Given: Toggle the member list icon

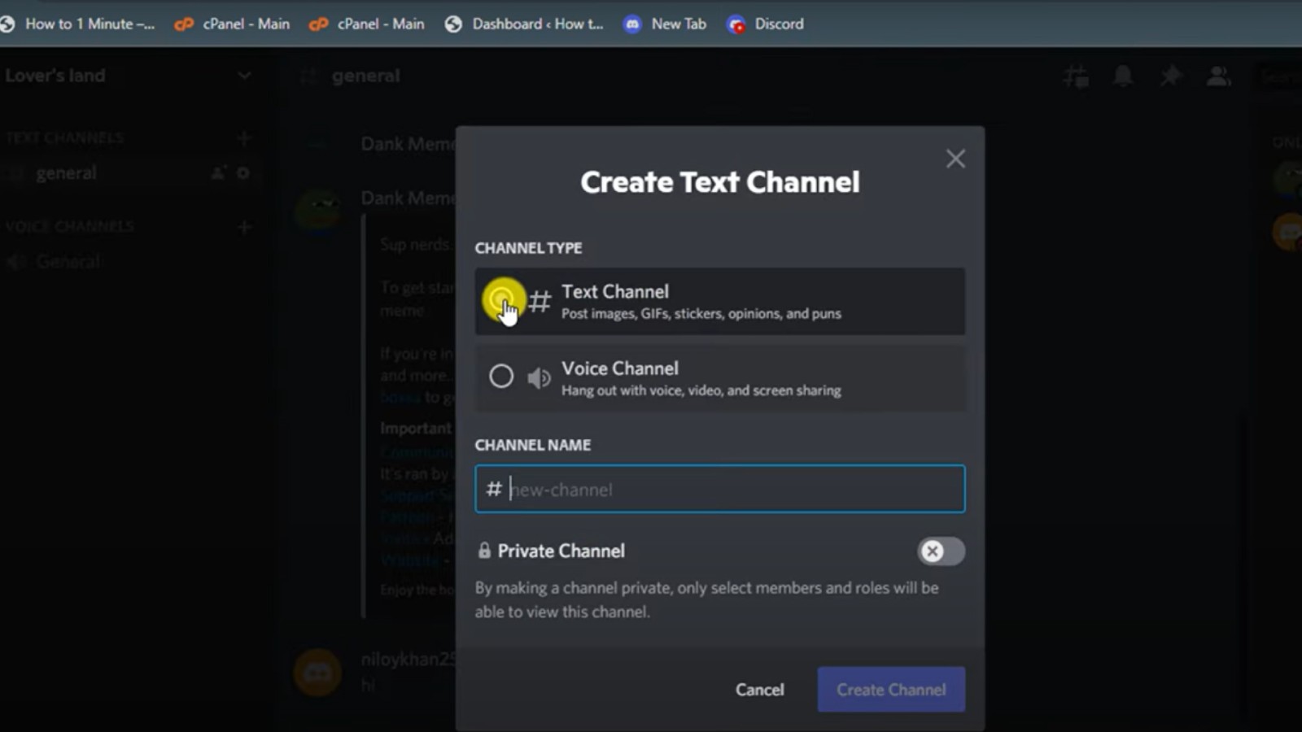Looking at the screenshot, I should [1218, 76].
